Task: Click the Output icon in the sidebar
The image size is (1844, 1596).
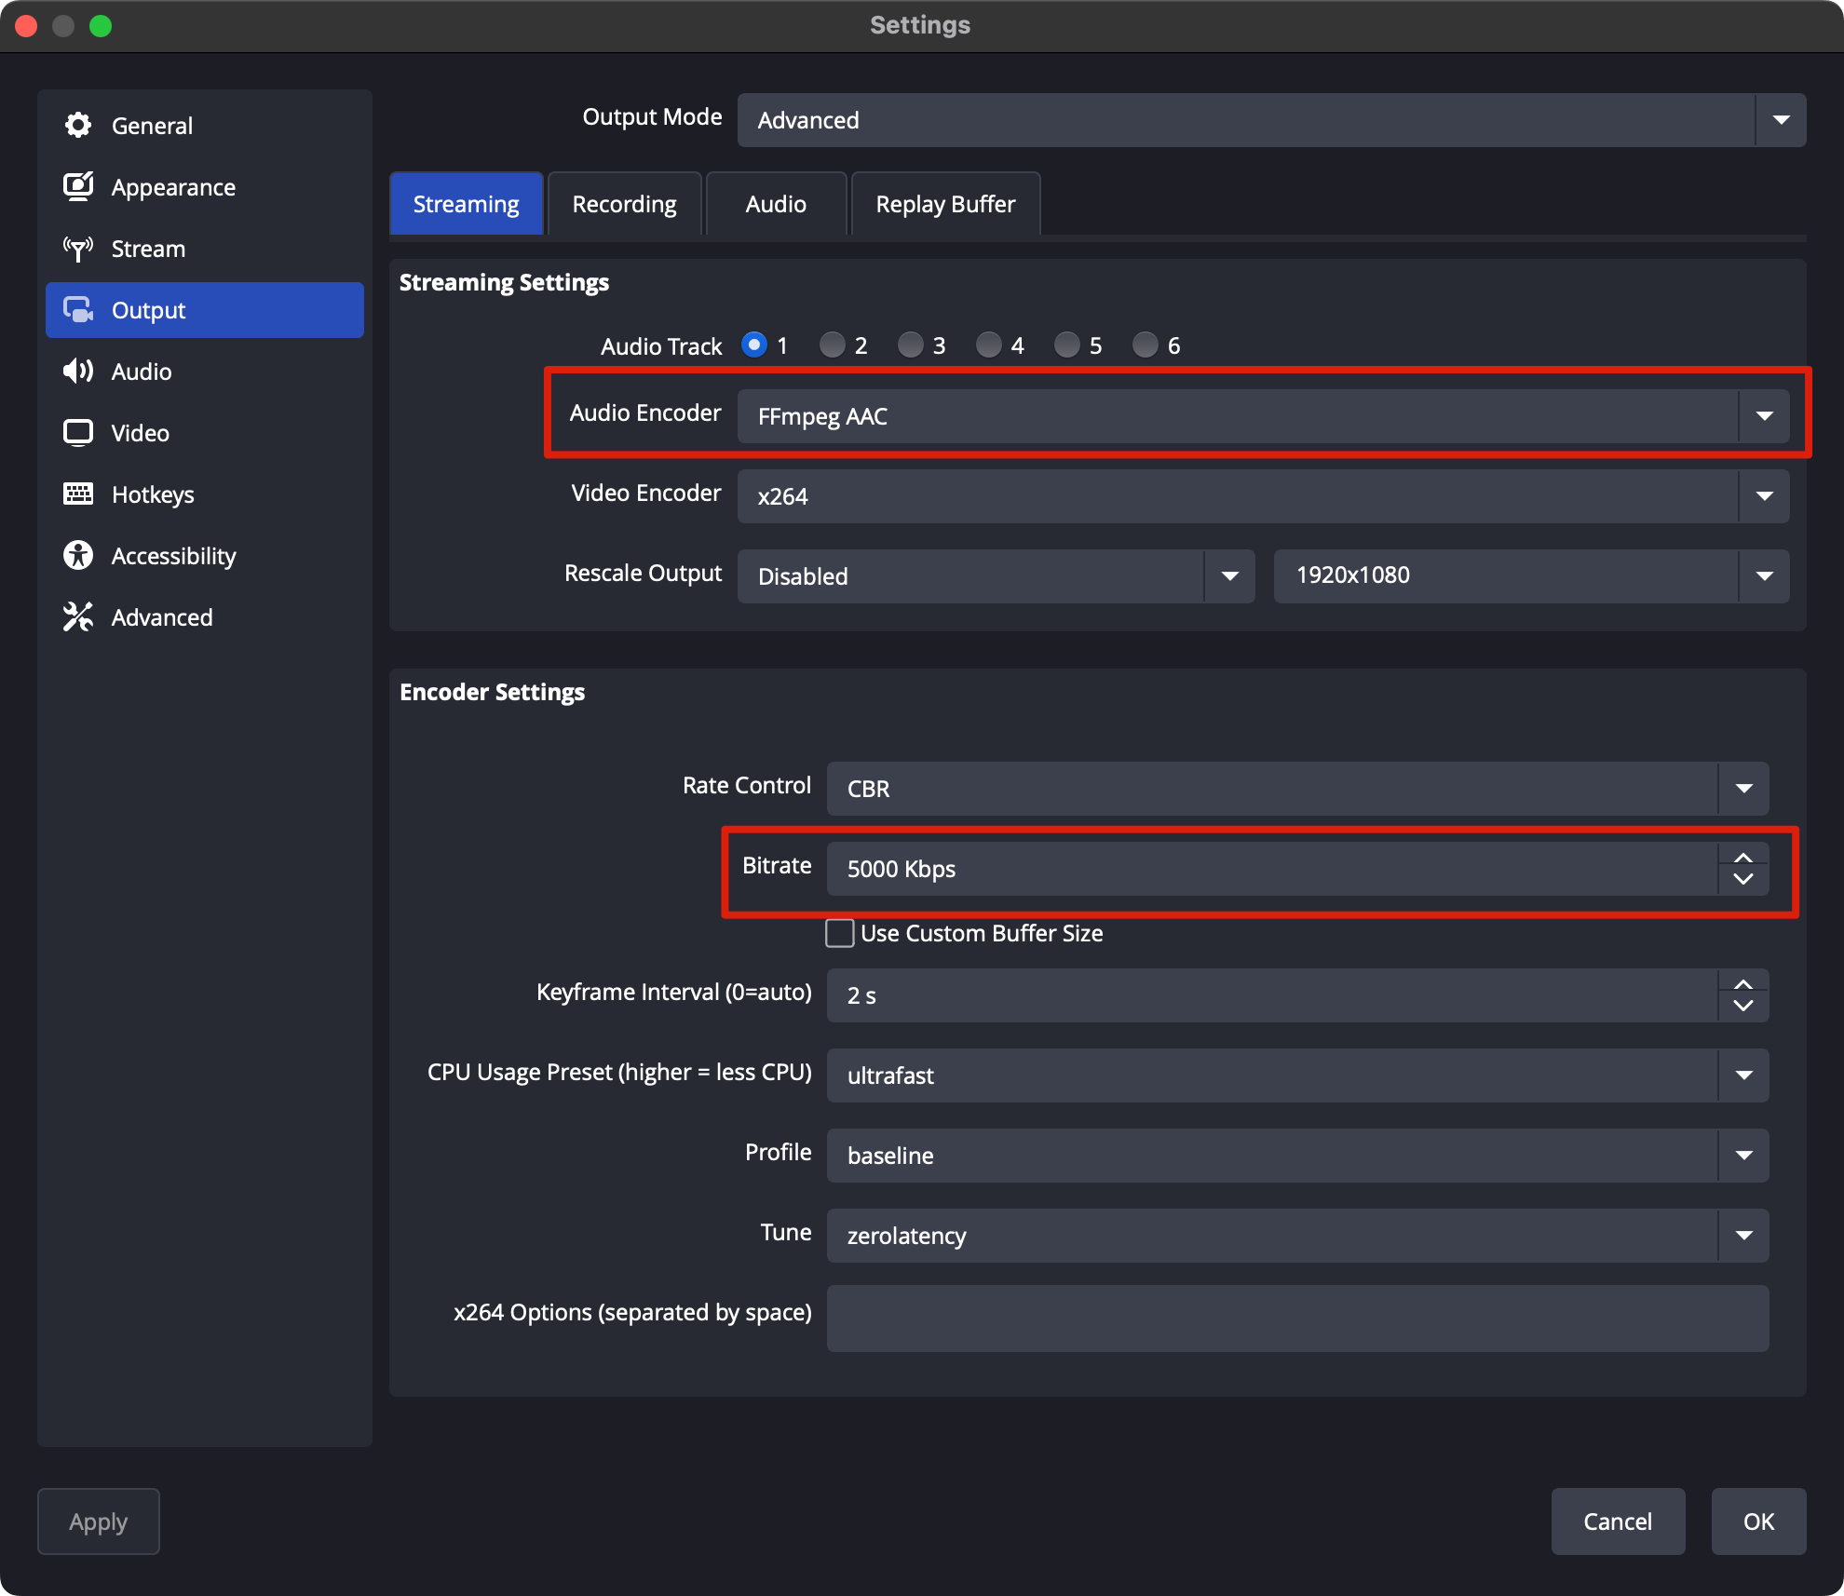Action: point(78,309)
